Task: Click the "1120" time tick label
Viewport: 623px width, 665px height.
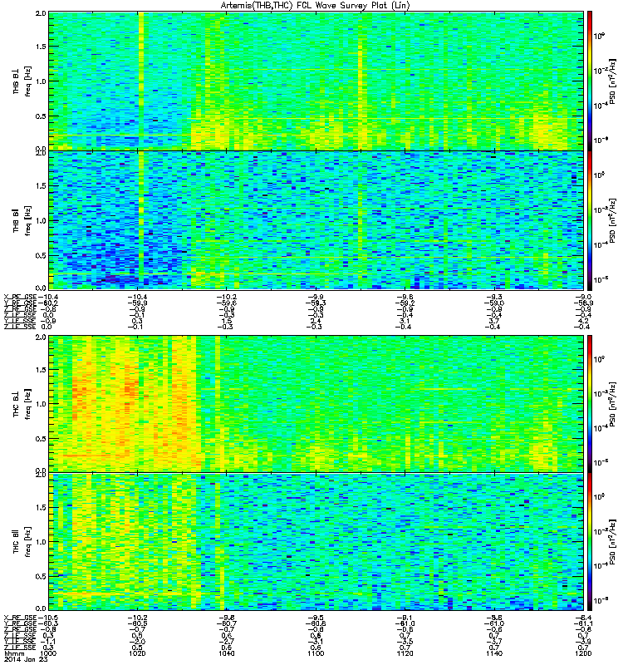Action: click(x=405, y=653)
